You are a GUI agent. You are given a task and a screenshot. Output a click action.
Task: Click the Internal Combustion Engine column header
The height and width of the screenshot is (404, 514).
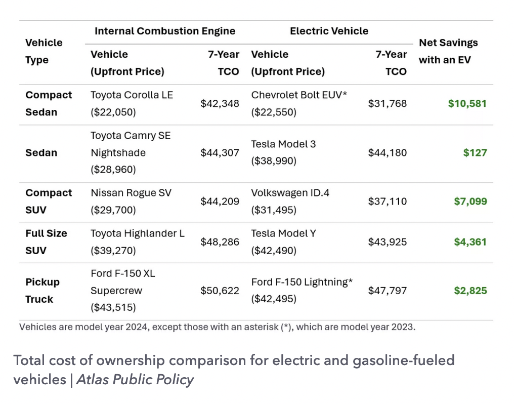pyautogui.click(x=165, y=31)
